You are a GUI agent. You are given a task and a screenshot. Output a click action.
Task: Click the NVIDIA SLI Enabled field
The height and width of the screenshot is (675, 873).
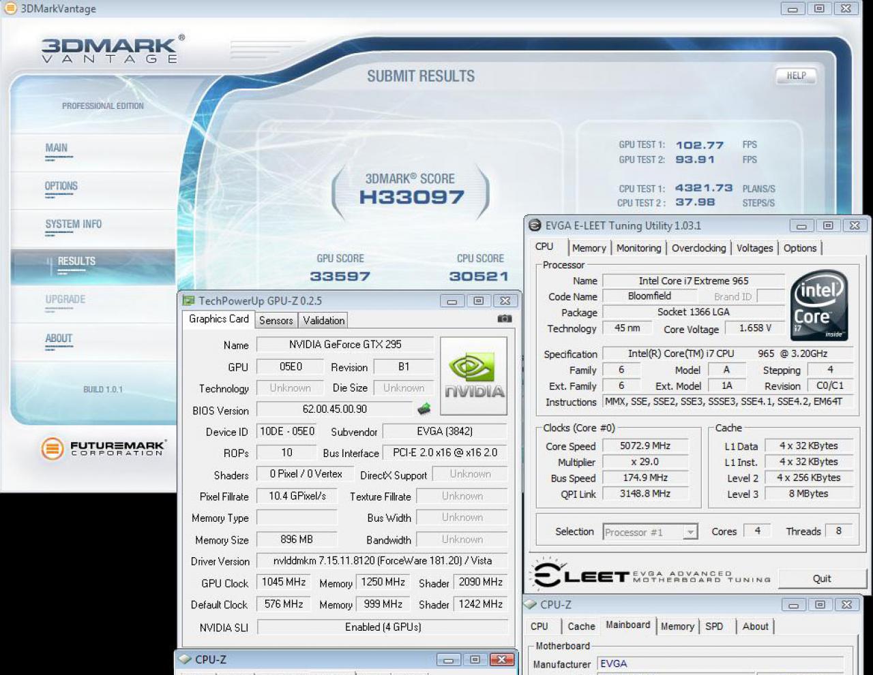click(x=383, y=627)
